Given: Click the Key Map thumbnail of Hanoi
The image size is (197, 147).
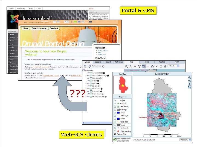Looking at the screenshot, I should coord(122,85).
